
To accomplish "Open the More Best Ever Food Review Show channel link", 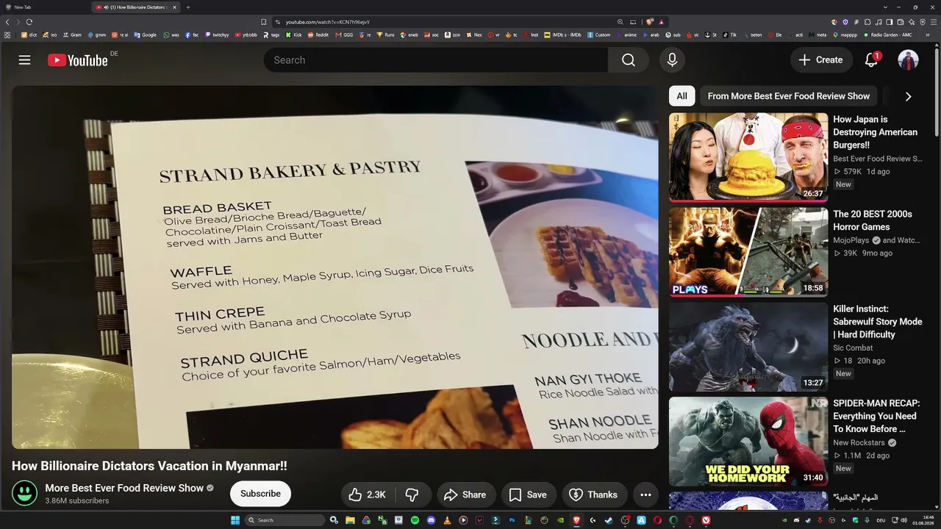I will click(x=124, y=488).
